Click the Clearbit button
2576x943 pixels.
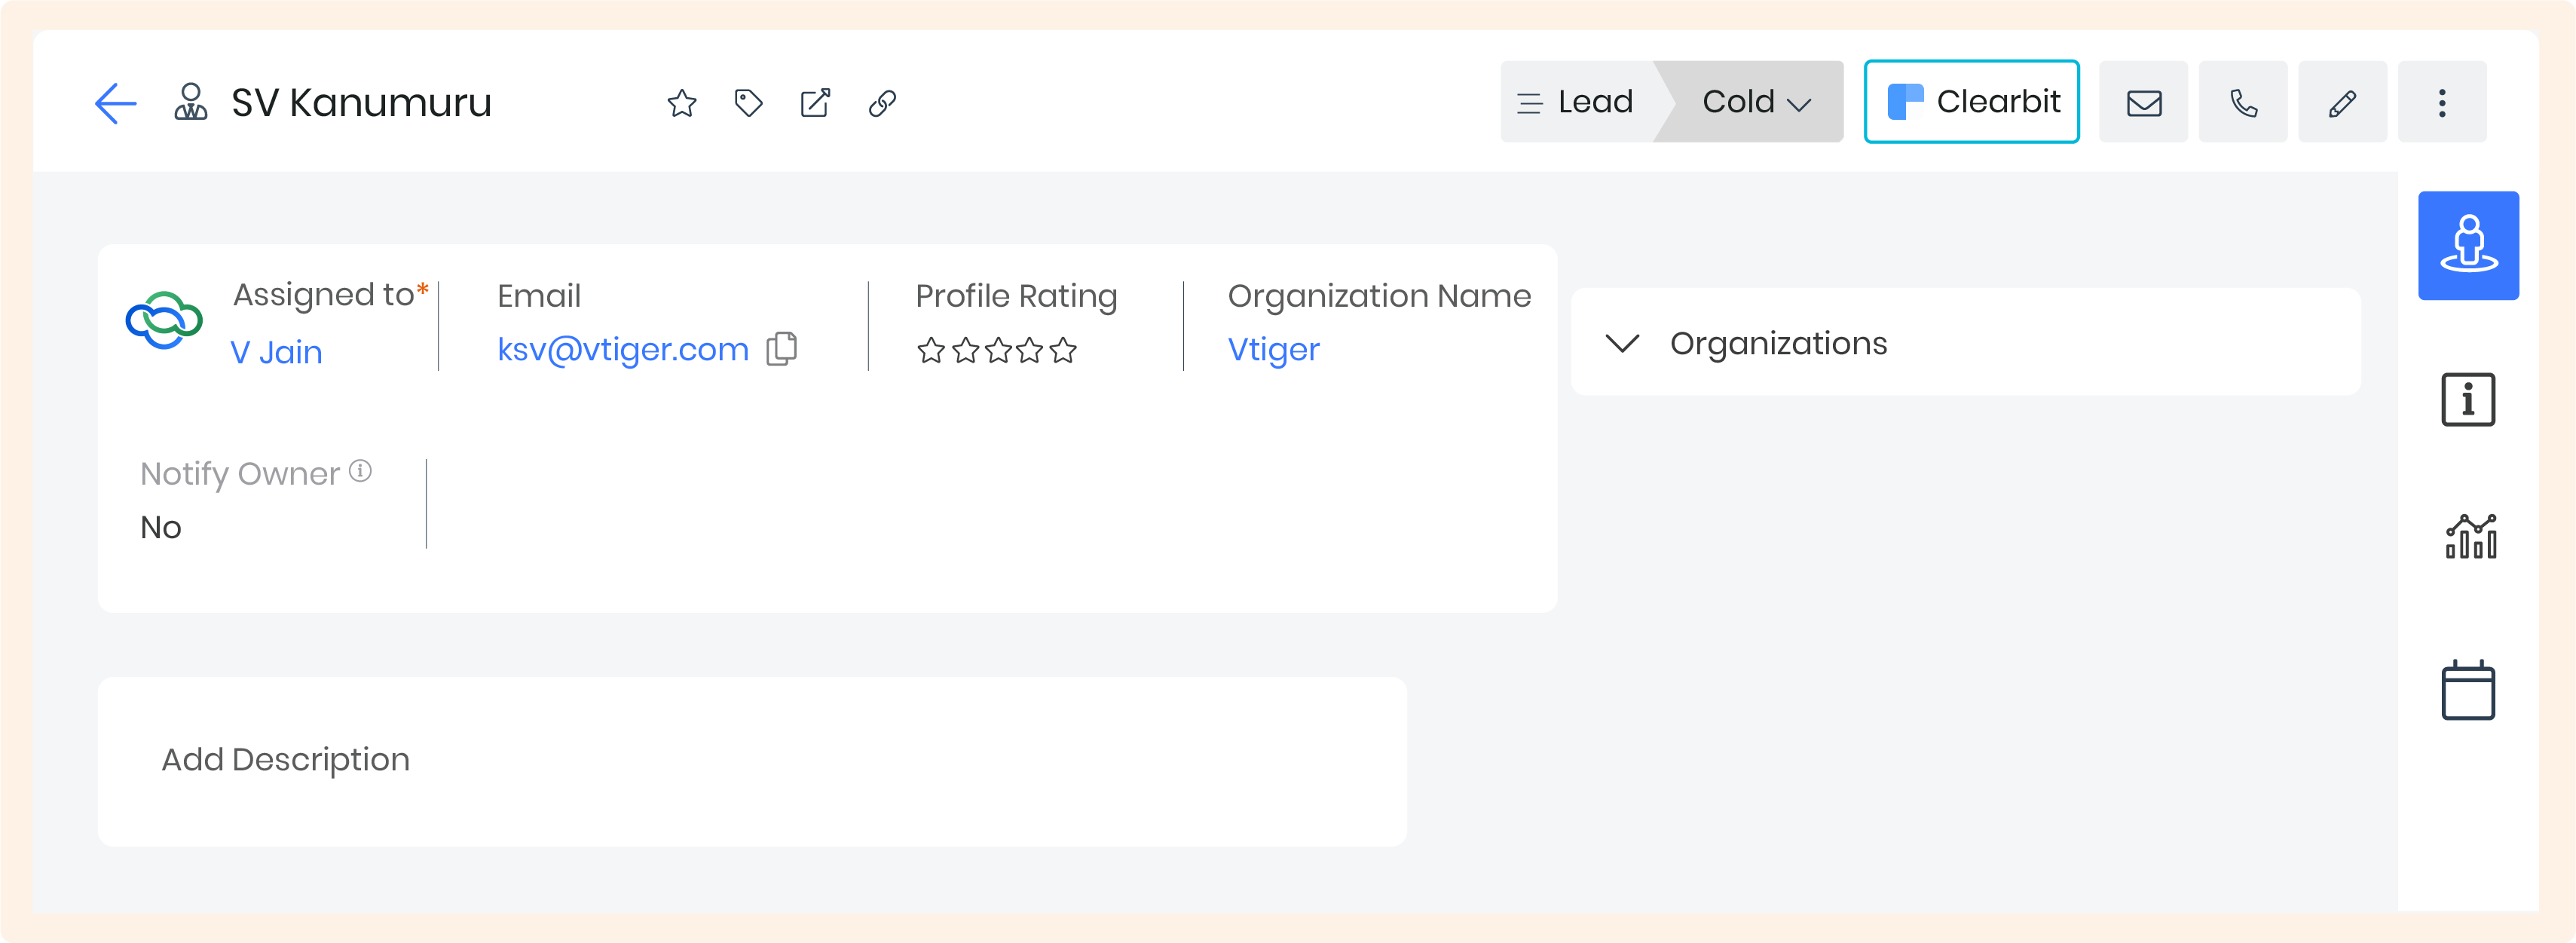click(1971, 102)
